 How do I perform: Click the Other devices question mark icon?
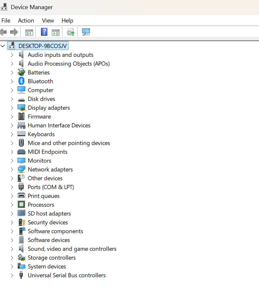21,178
